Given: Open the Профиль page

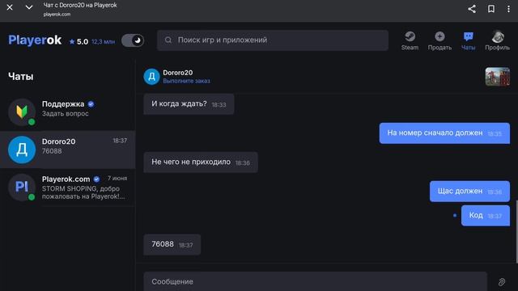Looking at the screenshot, I should click(497, 41).
